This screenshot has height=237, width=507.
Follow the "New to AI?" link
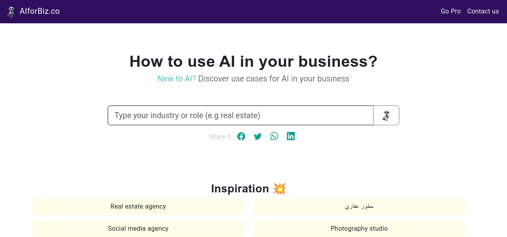[x=177, y=79]
